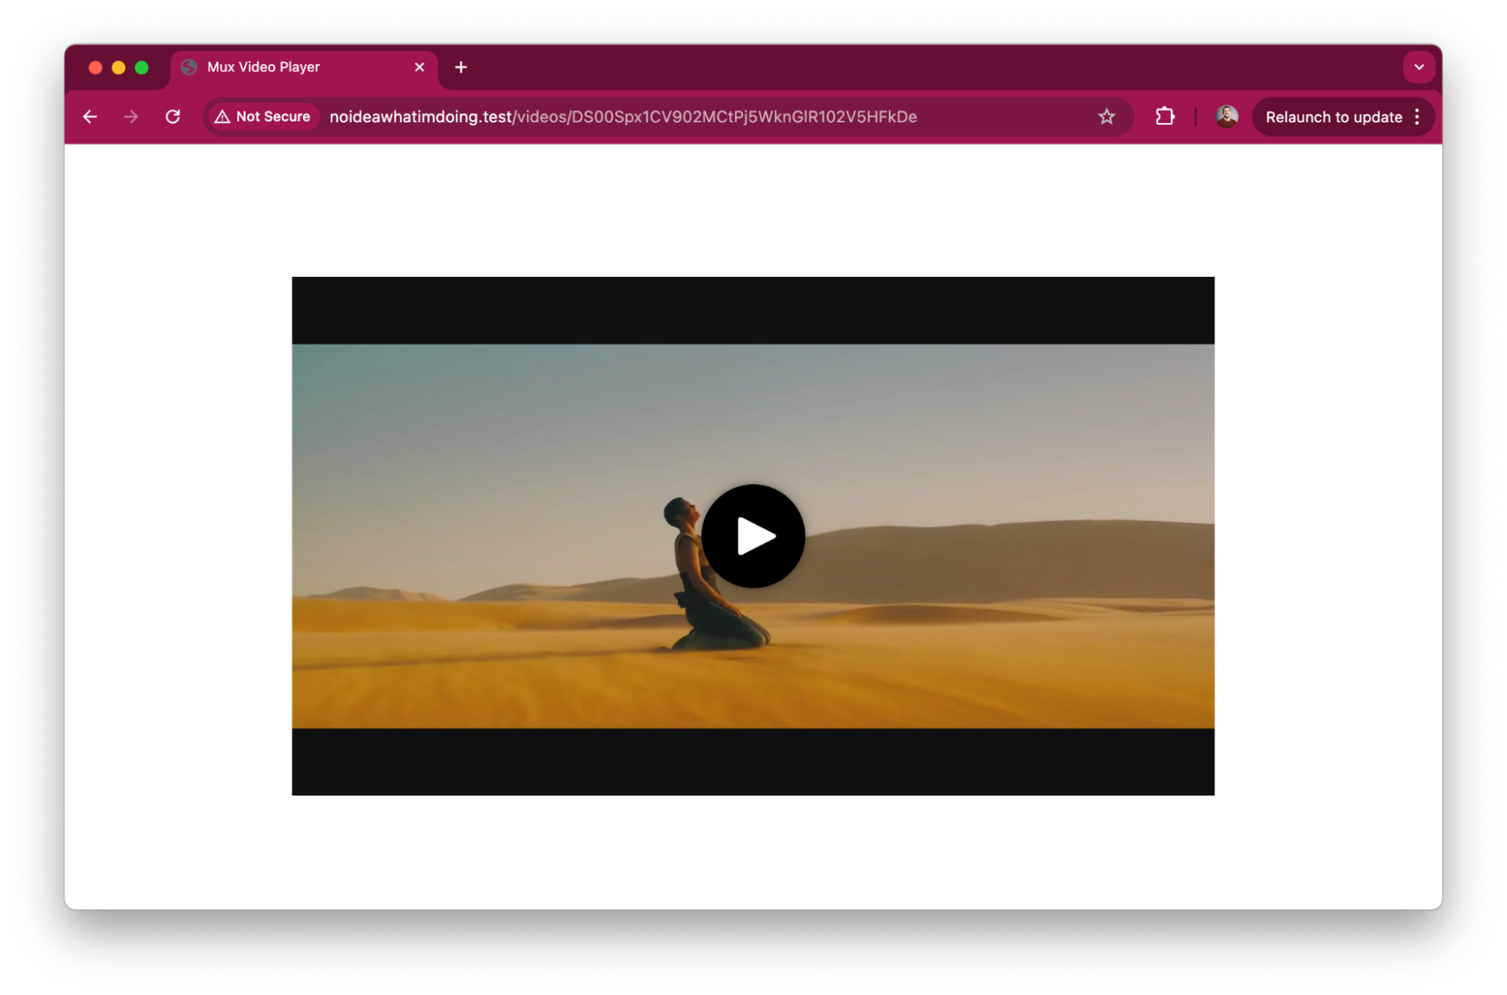Click the video thumbnail preview image
1507x995 pixels.
coord(753,536)
